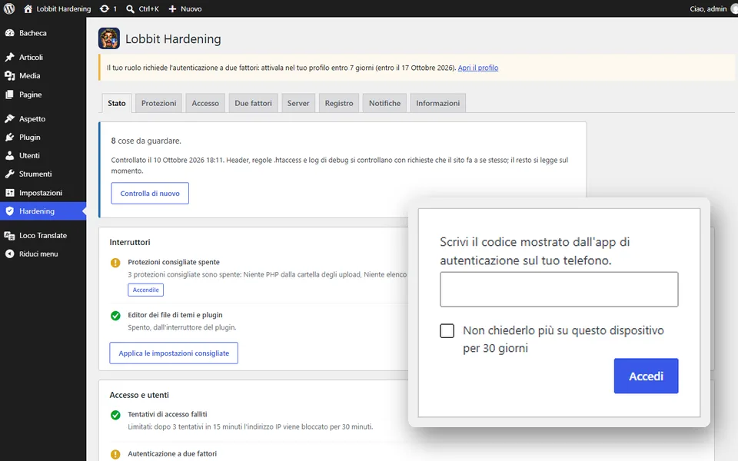Click 'Nuovo' in the admin bar
The image size is (738, 461).
tap(191, 8)
